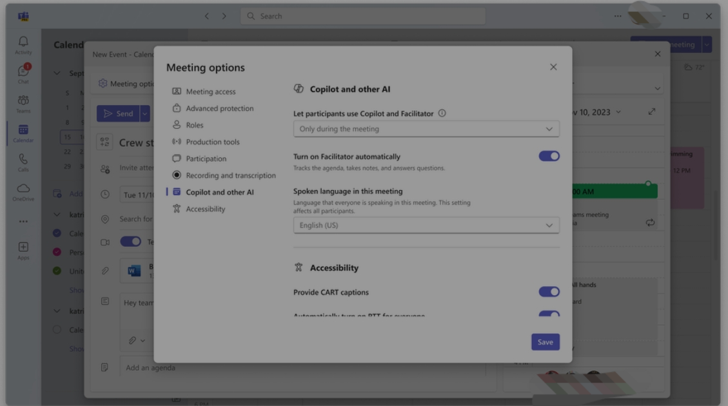Click the Search box at top
The height and width of the screenshot is (406, 728).
coord(363,16)
